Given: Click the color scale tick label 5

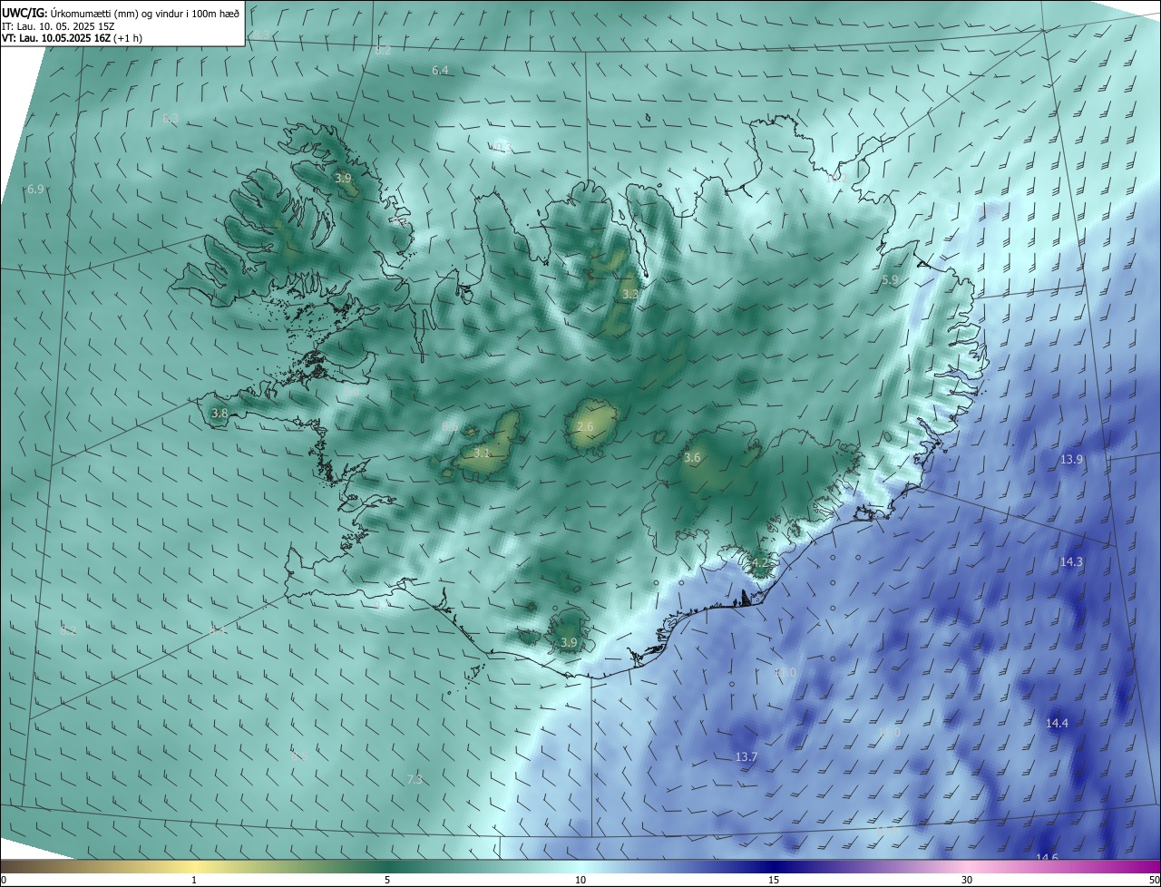Looking at the screenshot, I should click(387, 880).
